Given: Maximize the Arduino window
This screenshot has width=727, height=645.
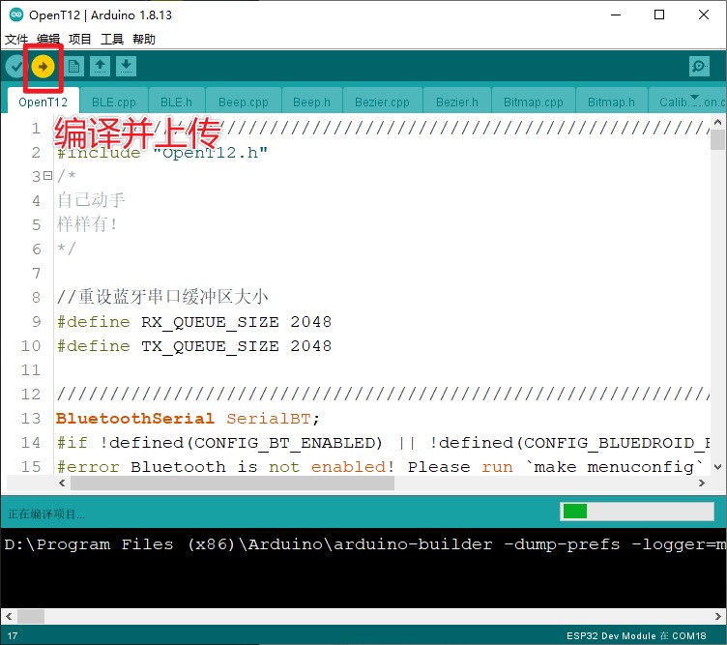Looking at the screenshot, I should (659, 15).
